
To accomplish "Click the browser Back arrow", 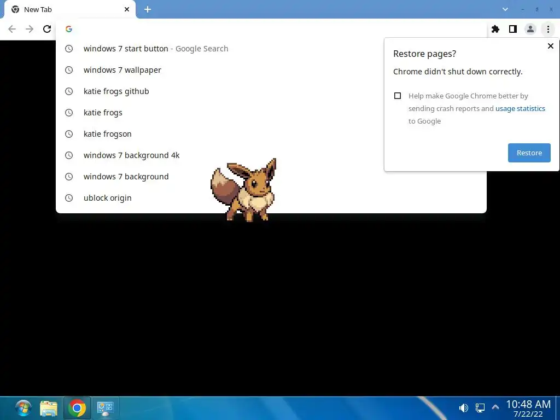I will tap(12, 29).
